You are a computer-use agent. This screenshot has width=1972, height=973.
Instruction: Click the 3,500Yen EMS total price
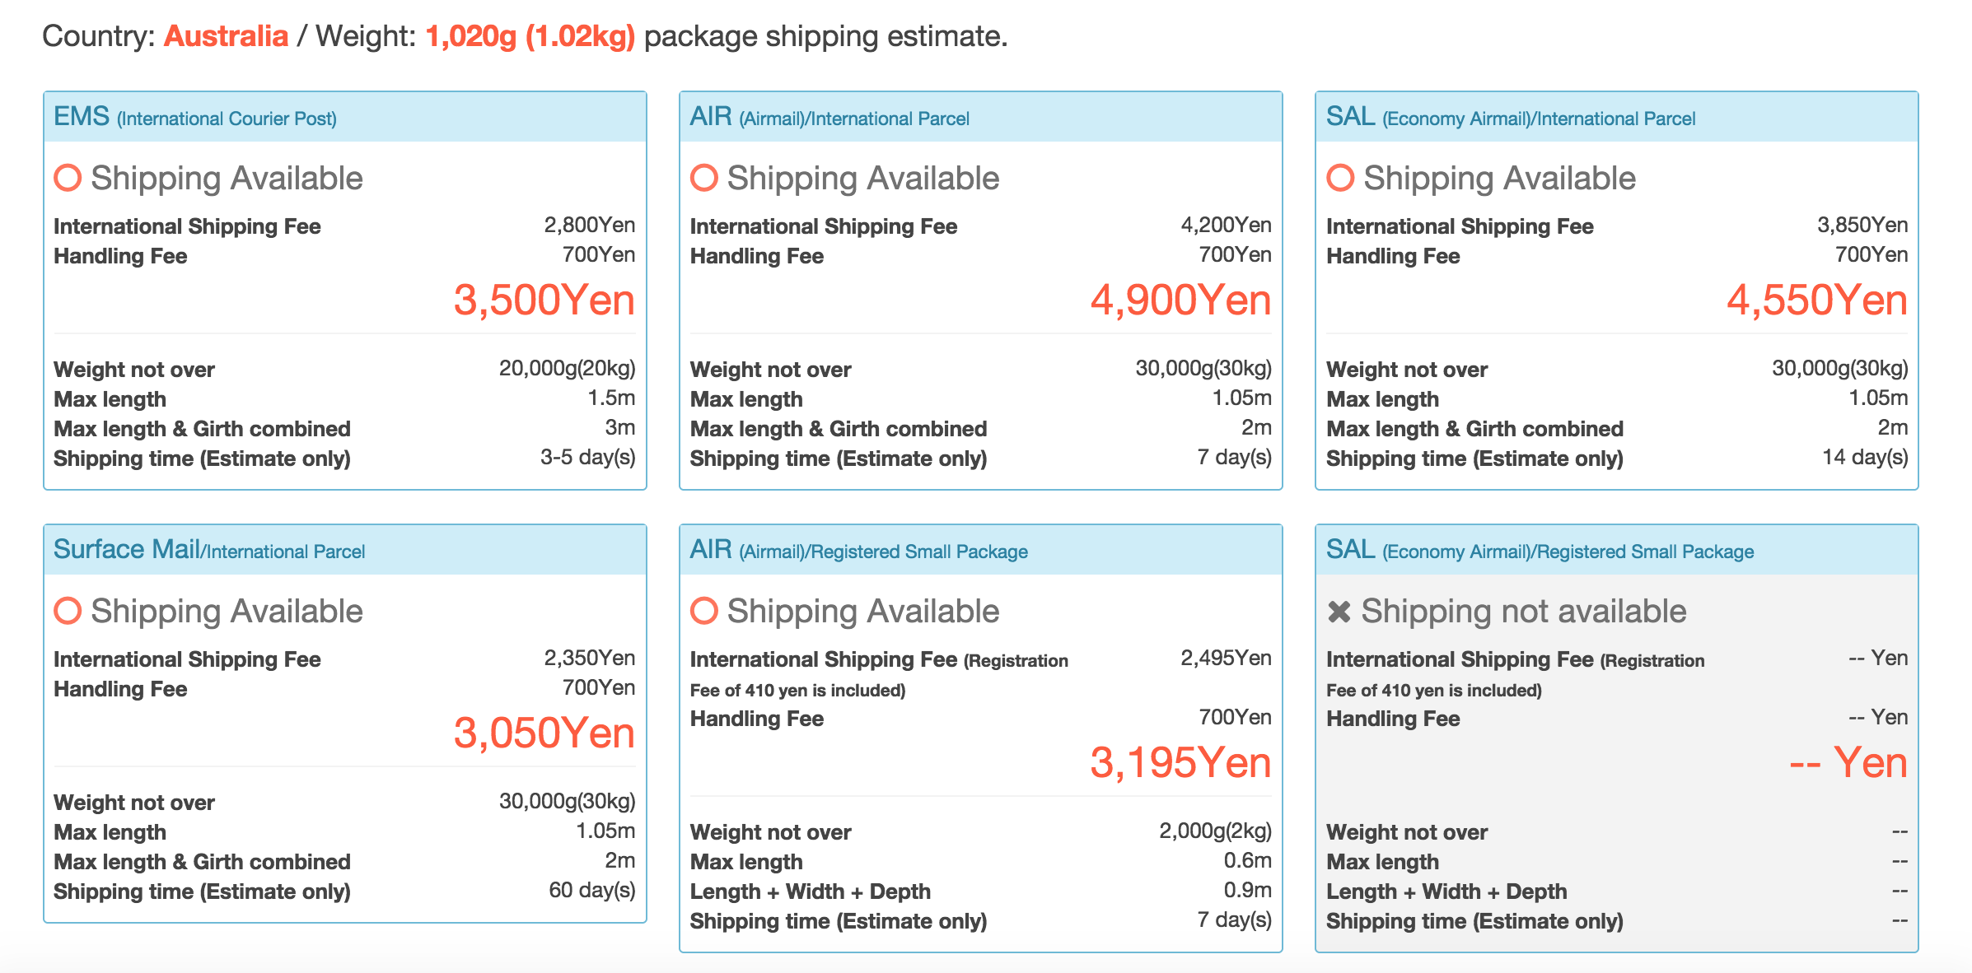point(544,300)
